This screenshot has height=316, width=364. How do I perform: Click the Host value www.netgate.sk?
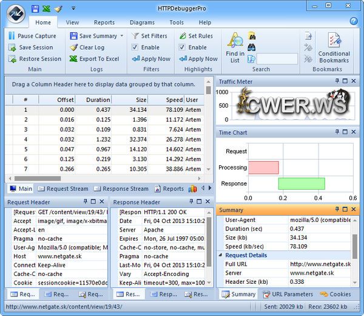coord(59,256)
